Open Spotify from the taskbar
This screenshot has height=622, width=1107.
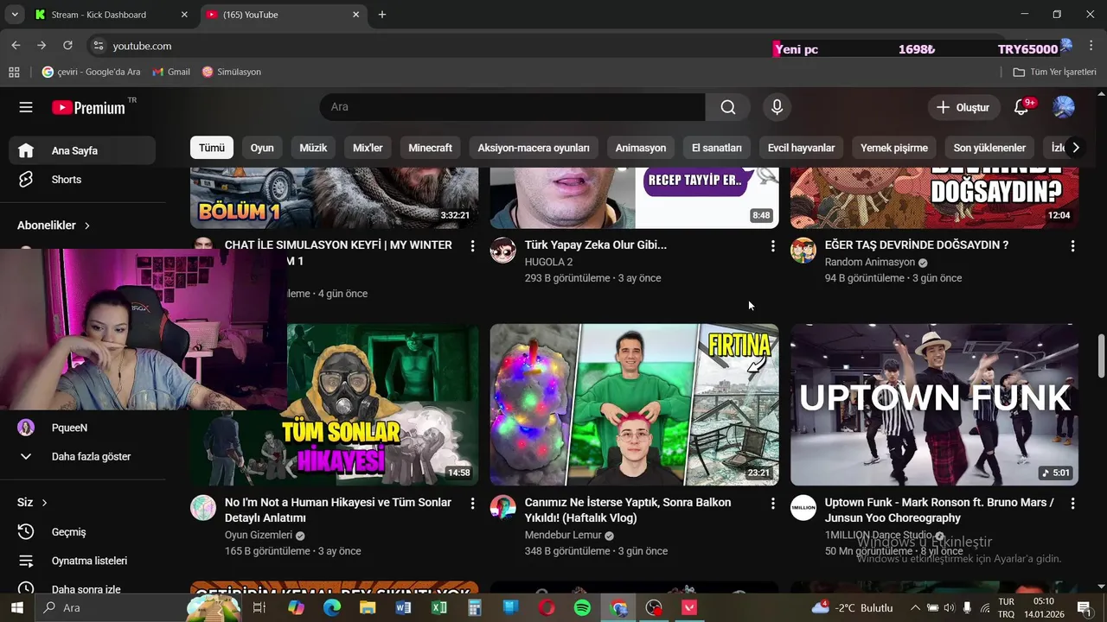582,607
